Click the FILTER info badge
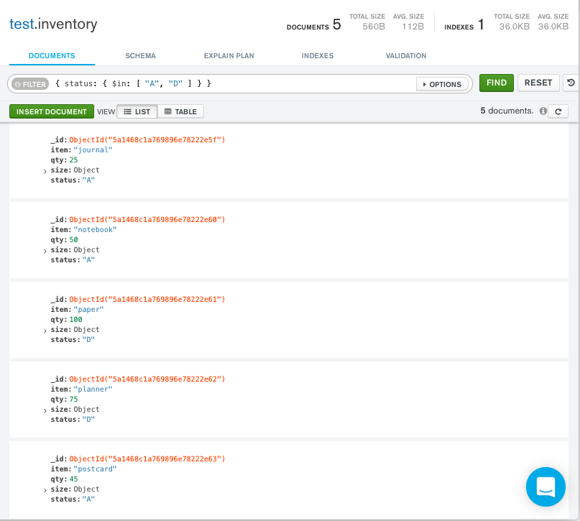 tap(29, 83)
